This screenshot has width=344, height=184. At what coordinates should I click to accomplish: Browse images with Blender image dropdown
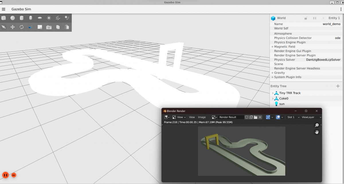click(214, 117)
